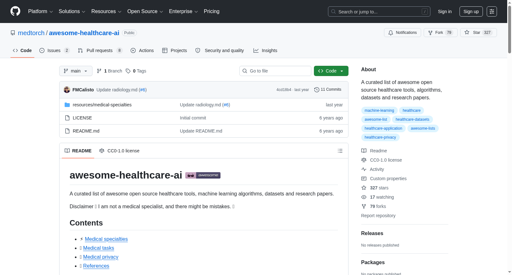
Task: Open the header command palette icon
Action: point(492,11)
